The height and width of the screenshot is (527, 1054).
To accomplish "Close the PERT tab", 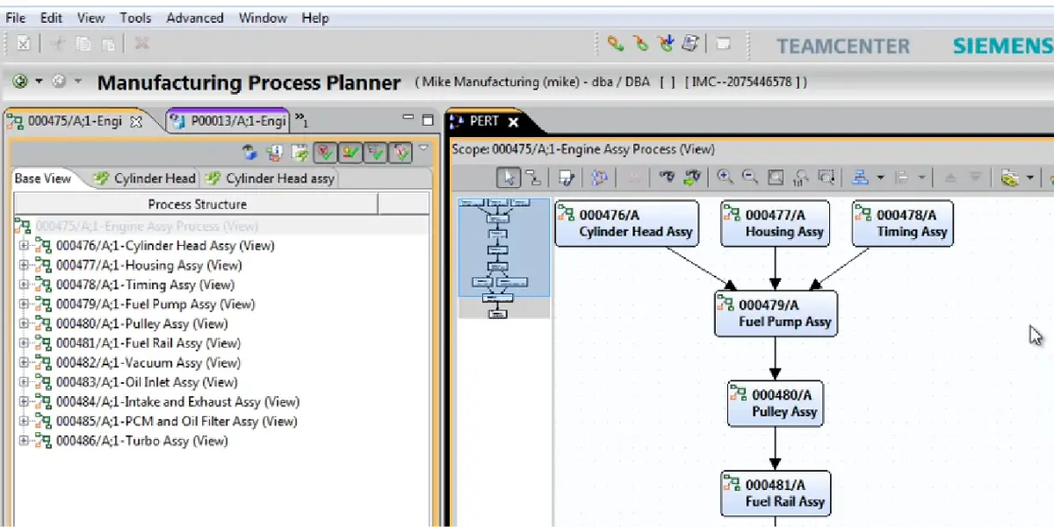I will pos(513,122).
